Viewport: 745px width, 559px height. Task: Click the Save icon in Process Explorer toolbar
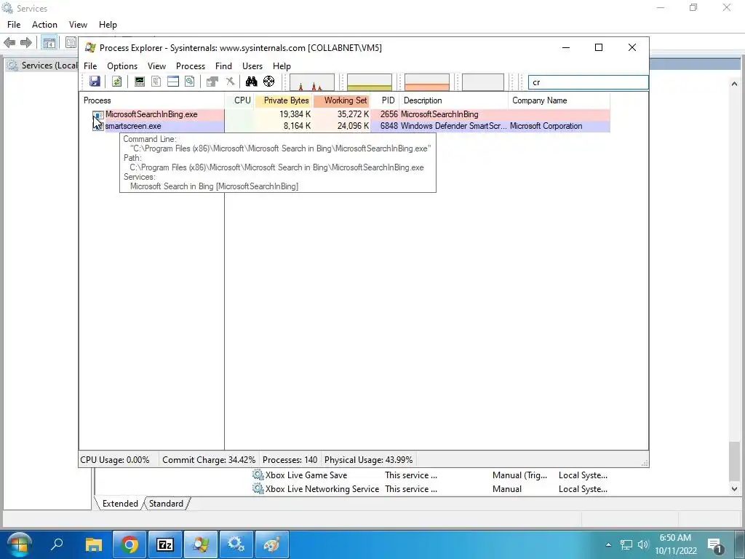[95, 82]
